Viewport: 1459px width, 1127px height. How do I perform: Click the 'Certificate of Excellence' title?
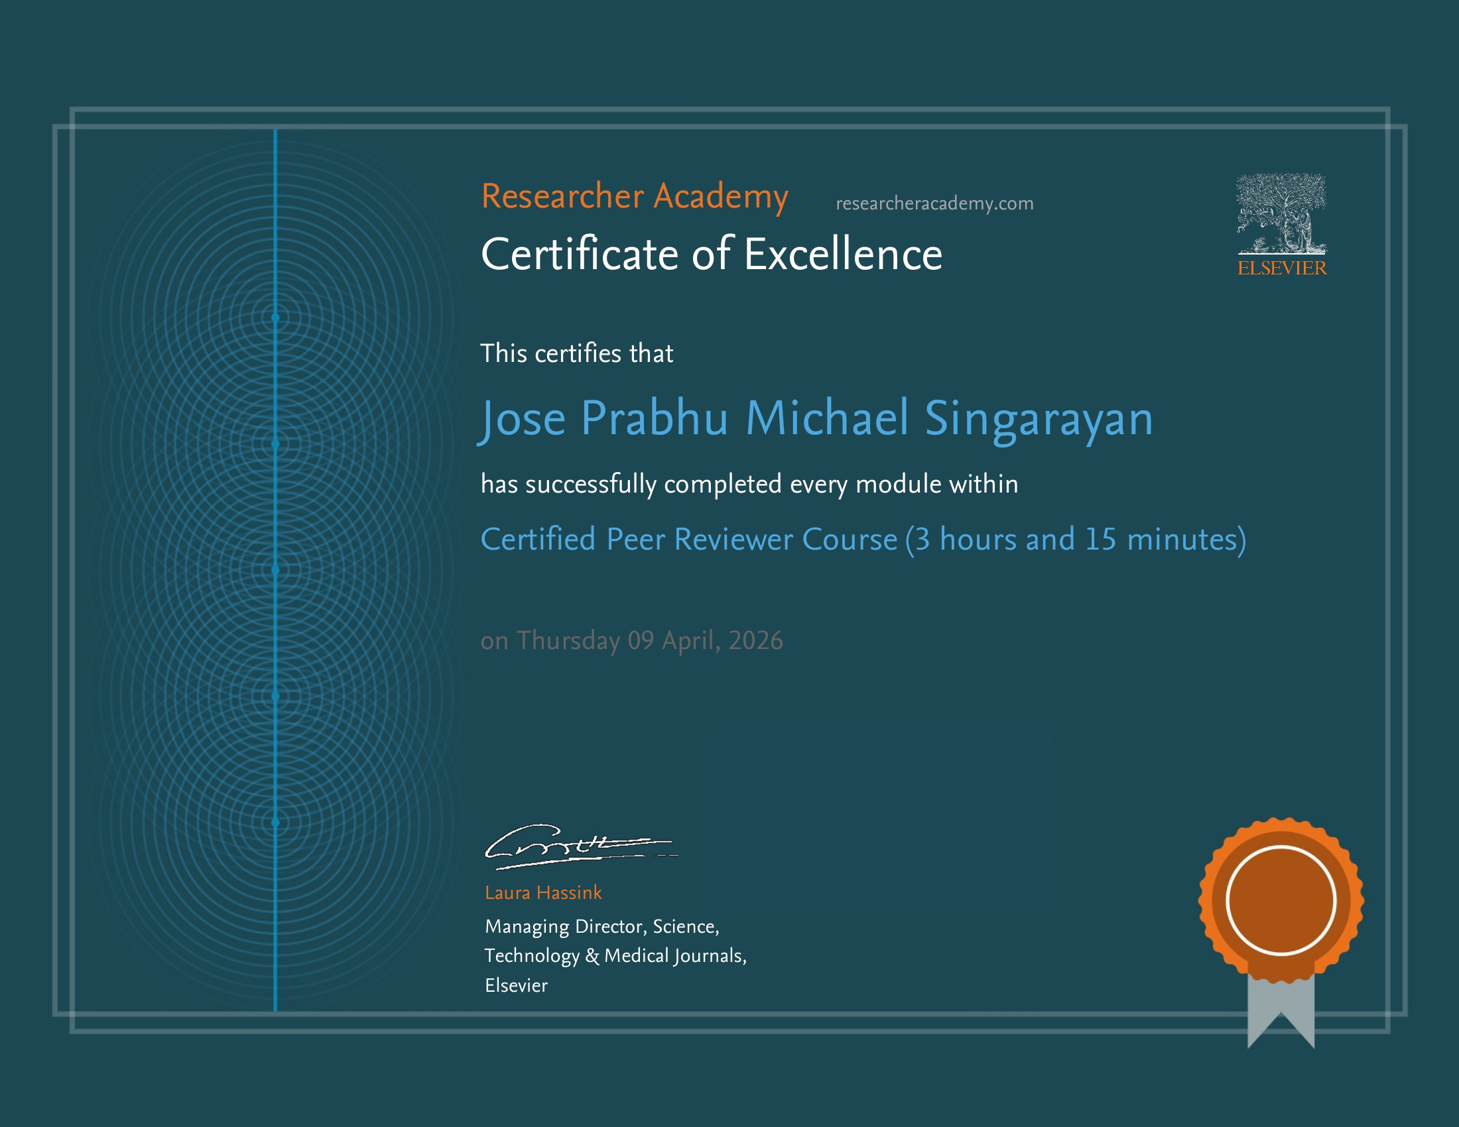[x=712, y=255]
